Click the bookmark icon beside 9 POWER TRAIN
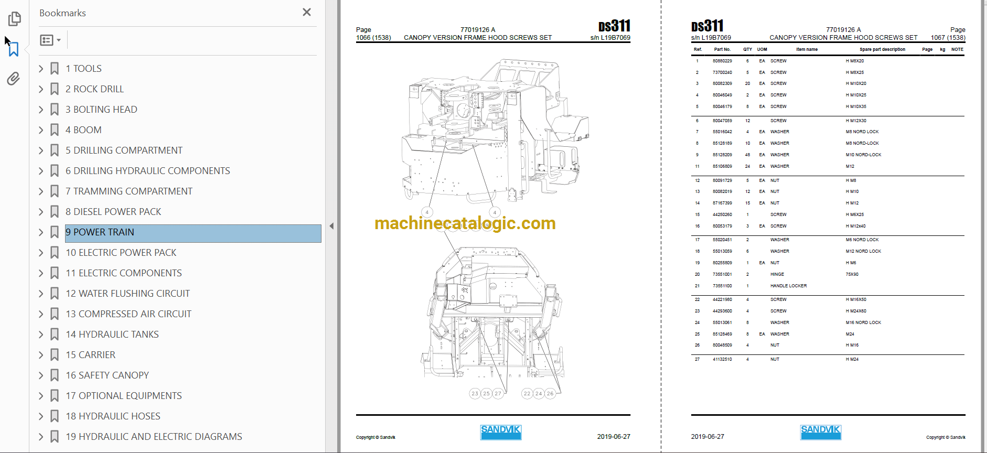Viewport: 987px width, 453px height. point(55,232)
